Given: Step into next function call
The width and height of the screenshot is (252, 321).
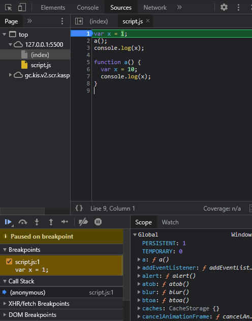Looking at the screenshot, I should pos(37,222).
